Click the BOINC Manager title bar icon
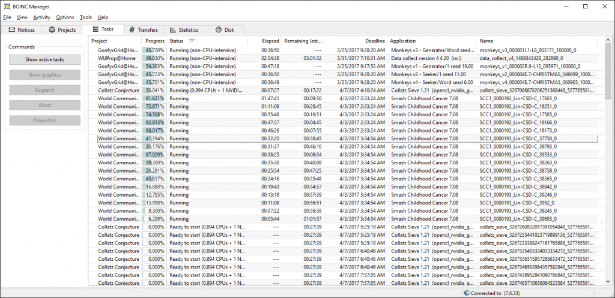 7,7
